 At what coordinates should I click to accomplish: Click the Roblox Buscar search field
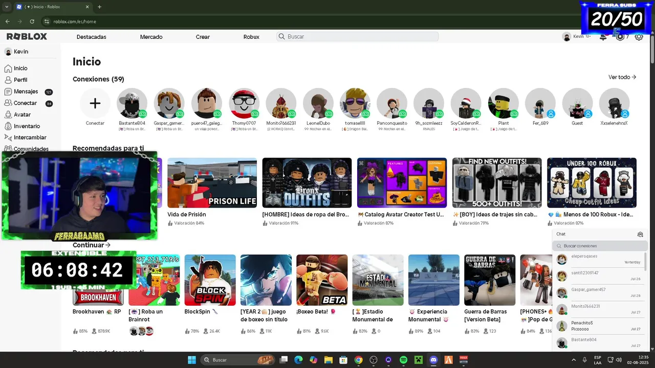(x=358, y=37)
